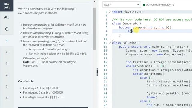Click 'while(testCases-- > 0){' on line 17
192x108 pixels.
(146, 66)
